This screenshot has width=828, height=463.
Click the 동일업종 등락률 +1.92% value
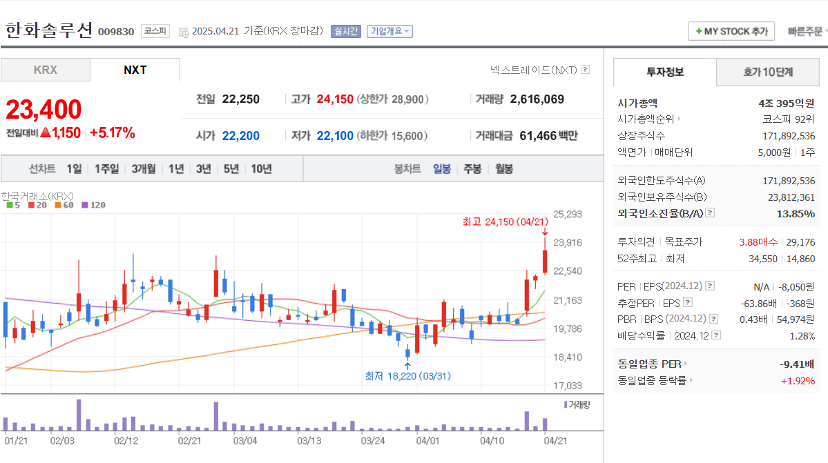click(x=798, y=381)
